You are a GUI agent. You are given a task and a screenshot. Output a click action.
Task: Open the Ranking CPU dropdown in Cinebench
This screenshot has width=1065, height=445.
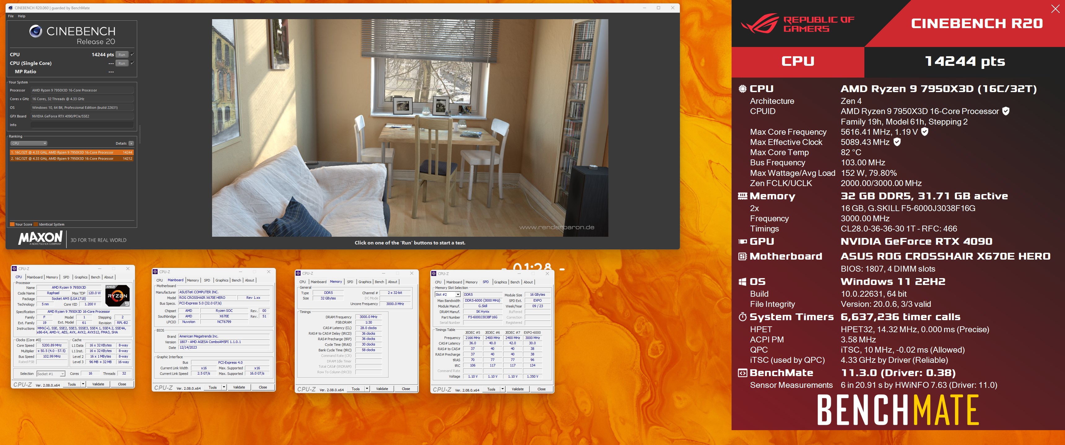coord(29,143)
